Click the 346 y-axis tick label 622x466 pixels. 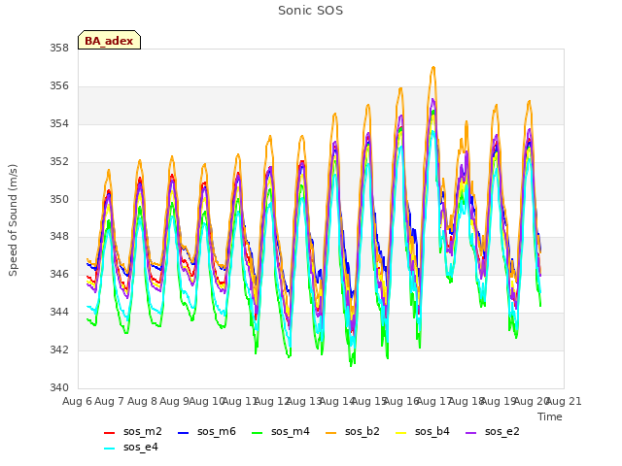(59, 274)
